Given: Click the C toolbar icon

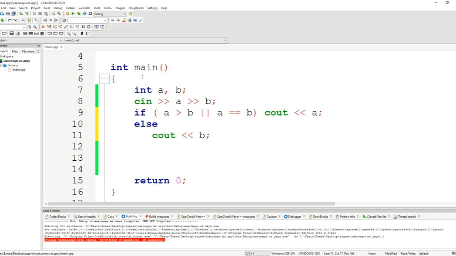Looking at the screenshot, I should coord(88,33).
